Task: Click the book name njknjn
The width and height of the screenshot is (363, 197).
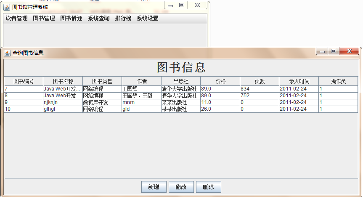Action: [63, 102]
